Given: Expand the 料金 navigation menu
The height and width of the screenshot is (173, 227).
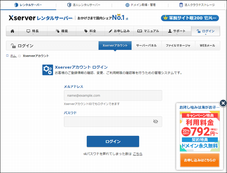Looking at the screenshot, I should pyautogui.click(x=90, y=31).
